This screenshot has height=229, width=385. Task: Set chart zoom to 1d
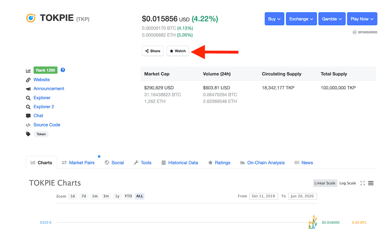[73, 196]
